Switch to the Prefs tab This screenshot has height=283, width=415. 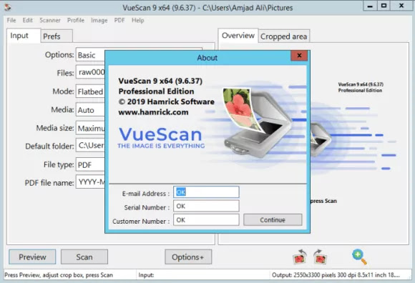pyautogui.click(x=56, y=36)
